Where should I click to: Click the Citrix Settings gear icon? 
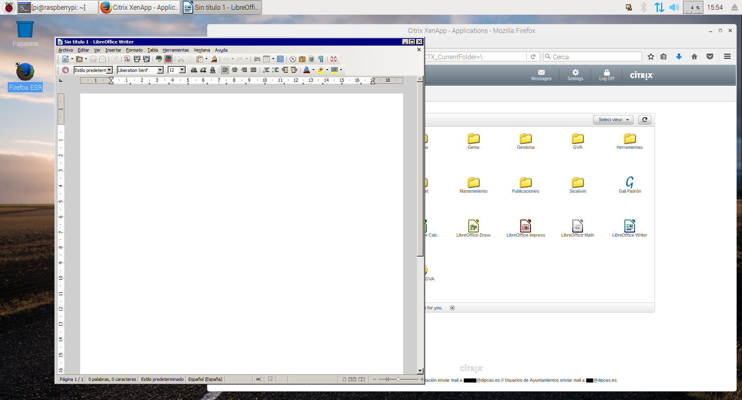pos(575,75)
